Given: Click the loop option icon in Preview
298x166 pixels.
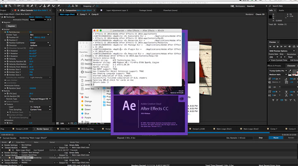Looking at the screenshot, I should point(294,46).
